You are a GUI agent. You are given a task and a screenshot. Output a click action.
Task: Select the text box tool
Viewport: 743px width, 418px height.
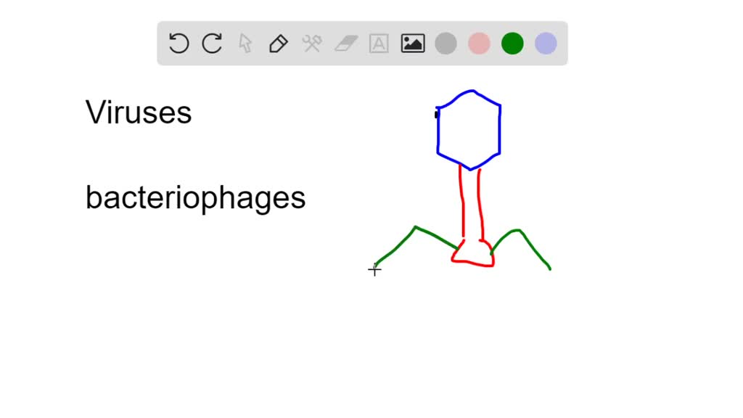(x=379, y=44)
